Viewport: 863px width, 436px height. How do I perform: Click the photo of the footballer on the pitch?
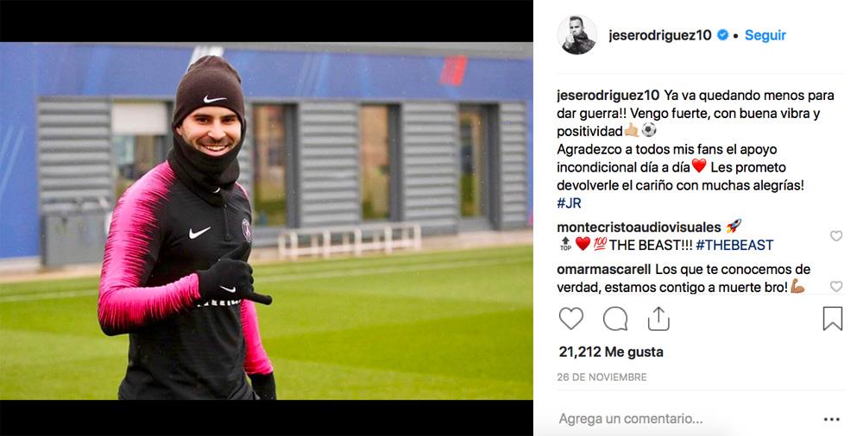click(x=267, y=221)
